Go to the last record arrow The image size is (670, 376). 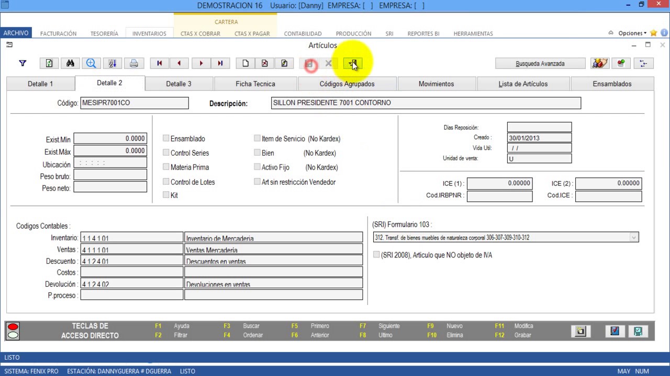220,63
